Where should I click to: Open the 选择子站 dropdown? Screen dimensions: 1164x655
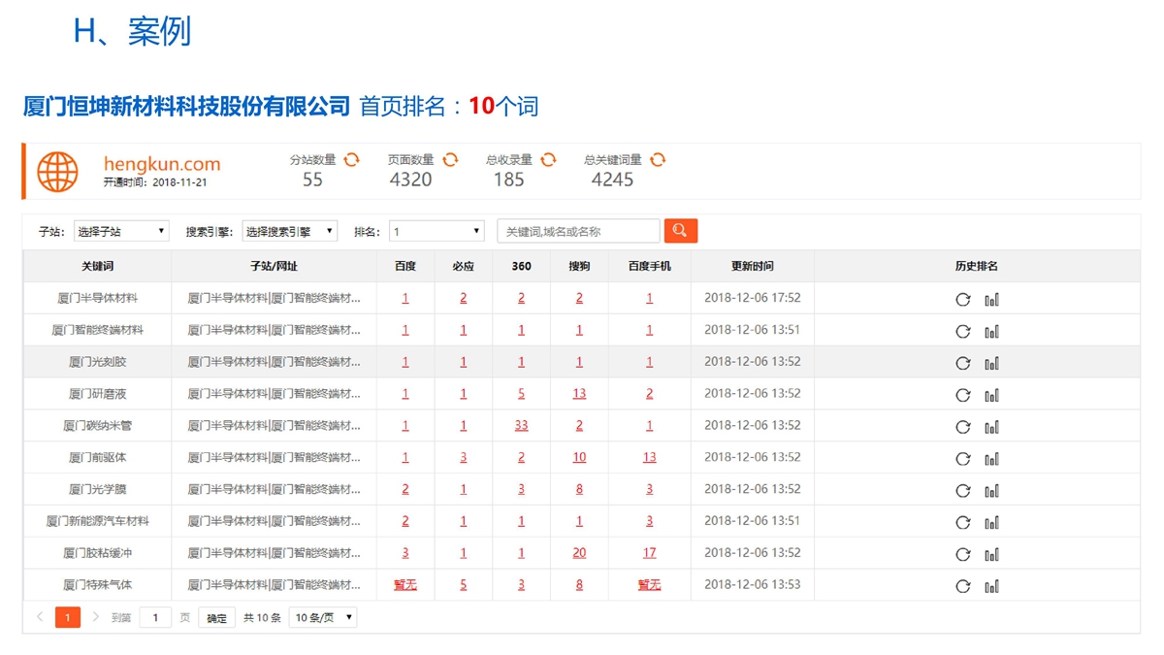(121, 232)
